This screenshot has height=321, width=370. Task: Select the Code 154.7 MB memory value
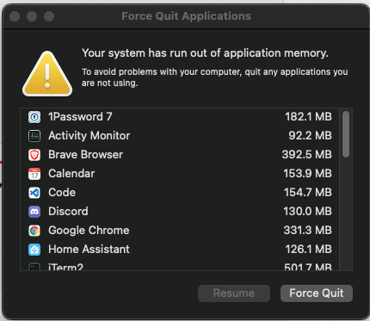point(308,192)
